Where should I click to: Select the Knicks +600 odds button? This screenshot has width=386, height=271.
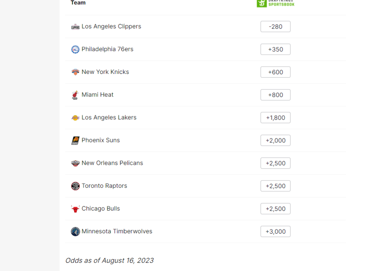(276, 72)
